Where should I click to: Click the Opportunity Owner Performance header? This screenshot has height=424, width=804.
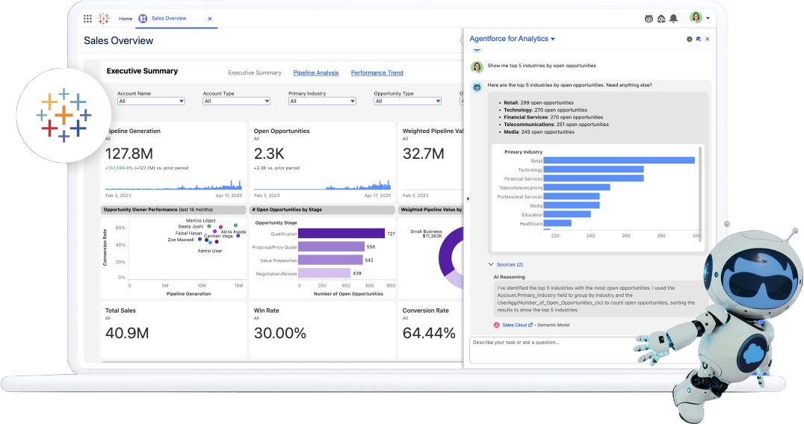[158, 210]
